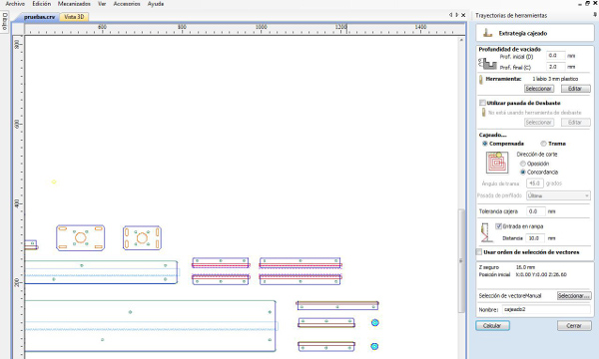Pin the Trayectorias de herramientas panel
The image size is (599, 359).
(x=595, y=15)
